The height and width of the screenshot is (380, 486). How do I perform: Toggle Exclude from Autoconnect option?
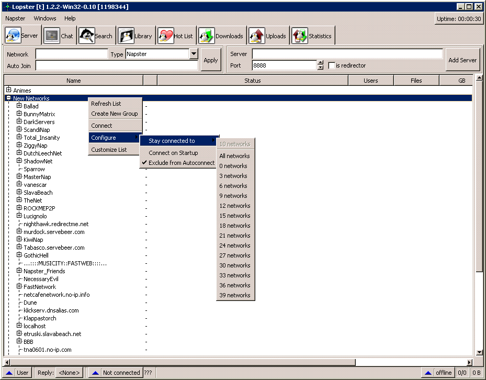[177, 163]
